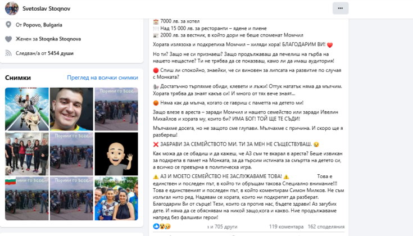Open the photo of two women outdoors

pos(116,198)
